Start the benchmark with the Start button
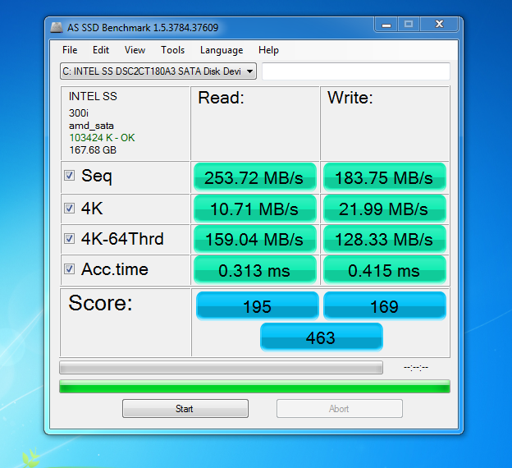This screenshot has height=468, width=512. [185, 409]
